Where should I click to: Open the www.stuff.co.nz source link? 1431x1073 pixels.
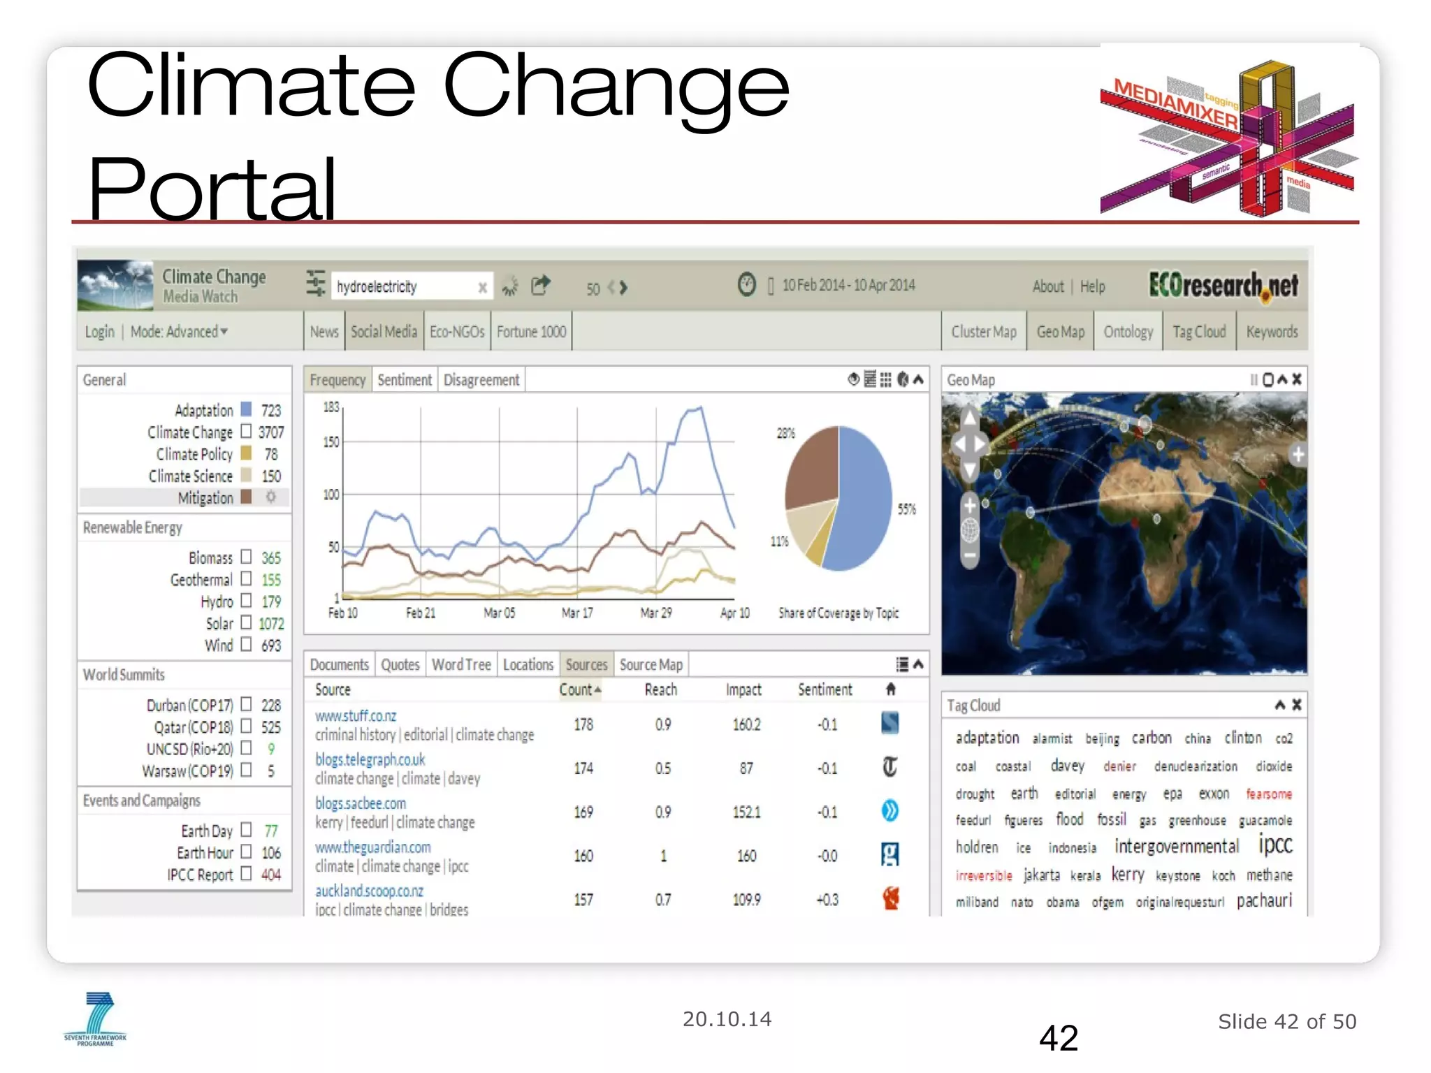point(356,716)
